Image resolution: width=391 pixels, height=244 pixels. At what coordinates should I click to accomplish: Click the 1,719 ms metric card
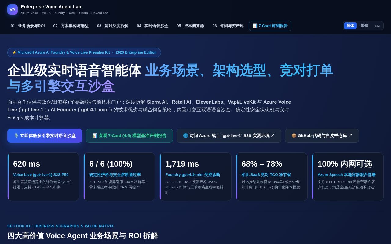(x=195, y=177)
